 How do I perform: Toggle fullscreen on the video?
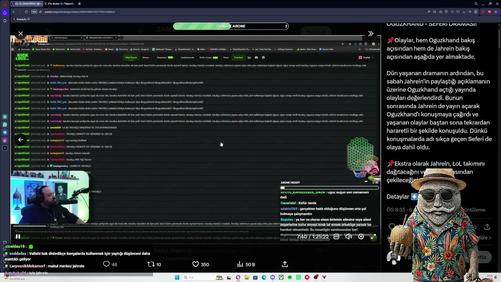(x=373, y=237)
